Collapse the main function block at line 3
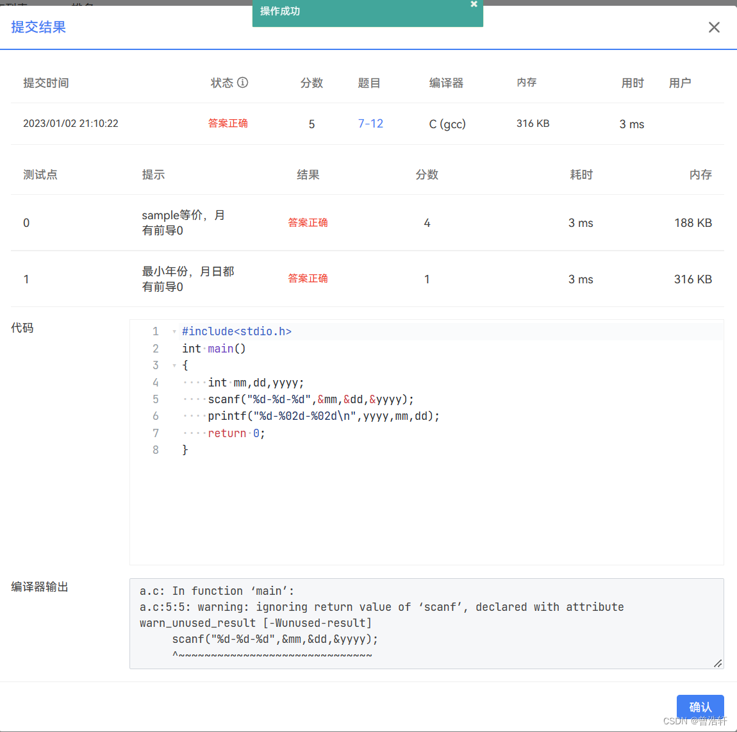This screenshot has width=737, height=732. [173, 365]
